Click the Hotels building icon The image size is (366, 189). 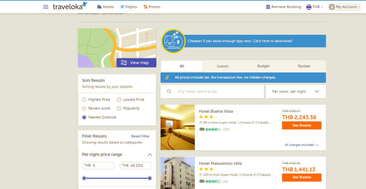(99, 7)
